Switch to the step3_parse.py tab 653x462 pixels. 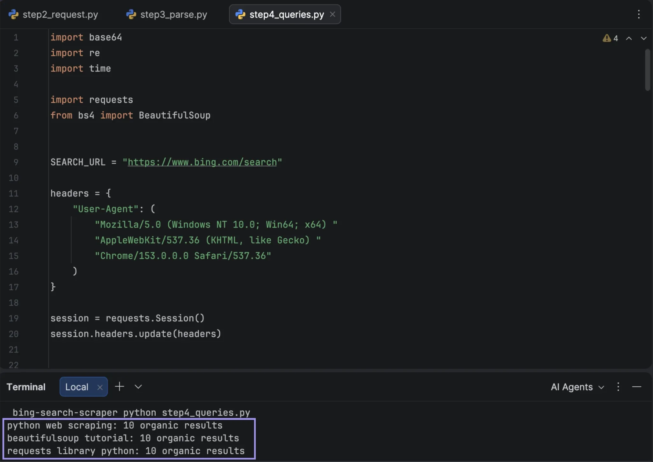click(x=167, y=14)
